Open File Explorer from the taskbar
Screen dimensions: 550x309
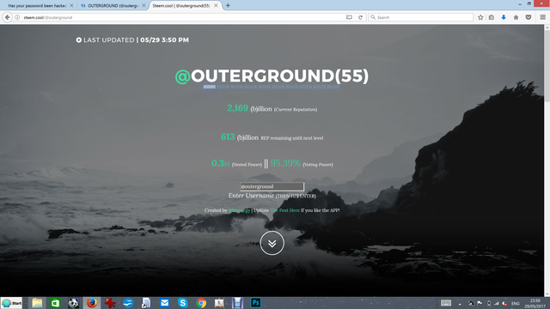(37, 303)
